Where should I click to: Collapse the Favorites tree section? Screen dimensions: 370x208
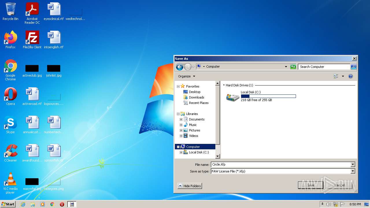(178, 86)
